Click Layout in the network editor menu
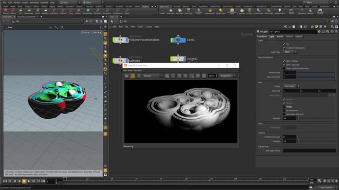The height and width of the screenshot is (190, 339). click(148, 27)
